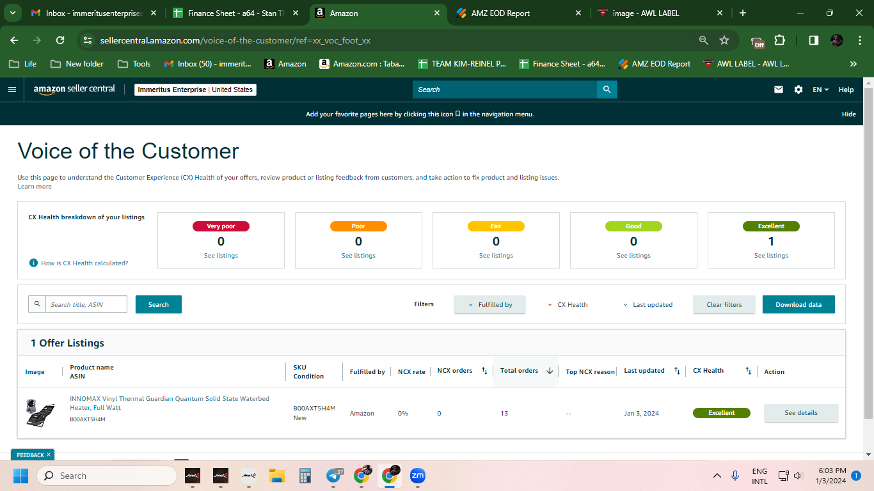Screen dimensions: 874x491
Task: Open the Seller Central settings gear
Action: pos(799,90)
